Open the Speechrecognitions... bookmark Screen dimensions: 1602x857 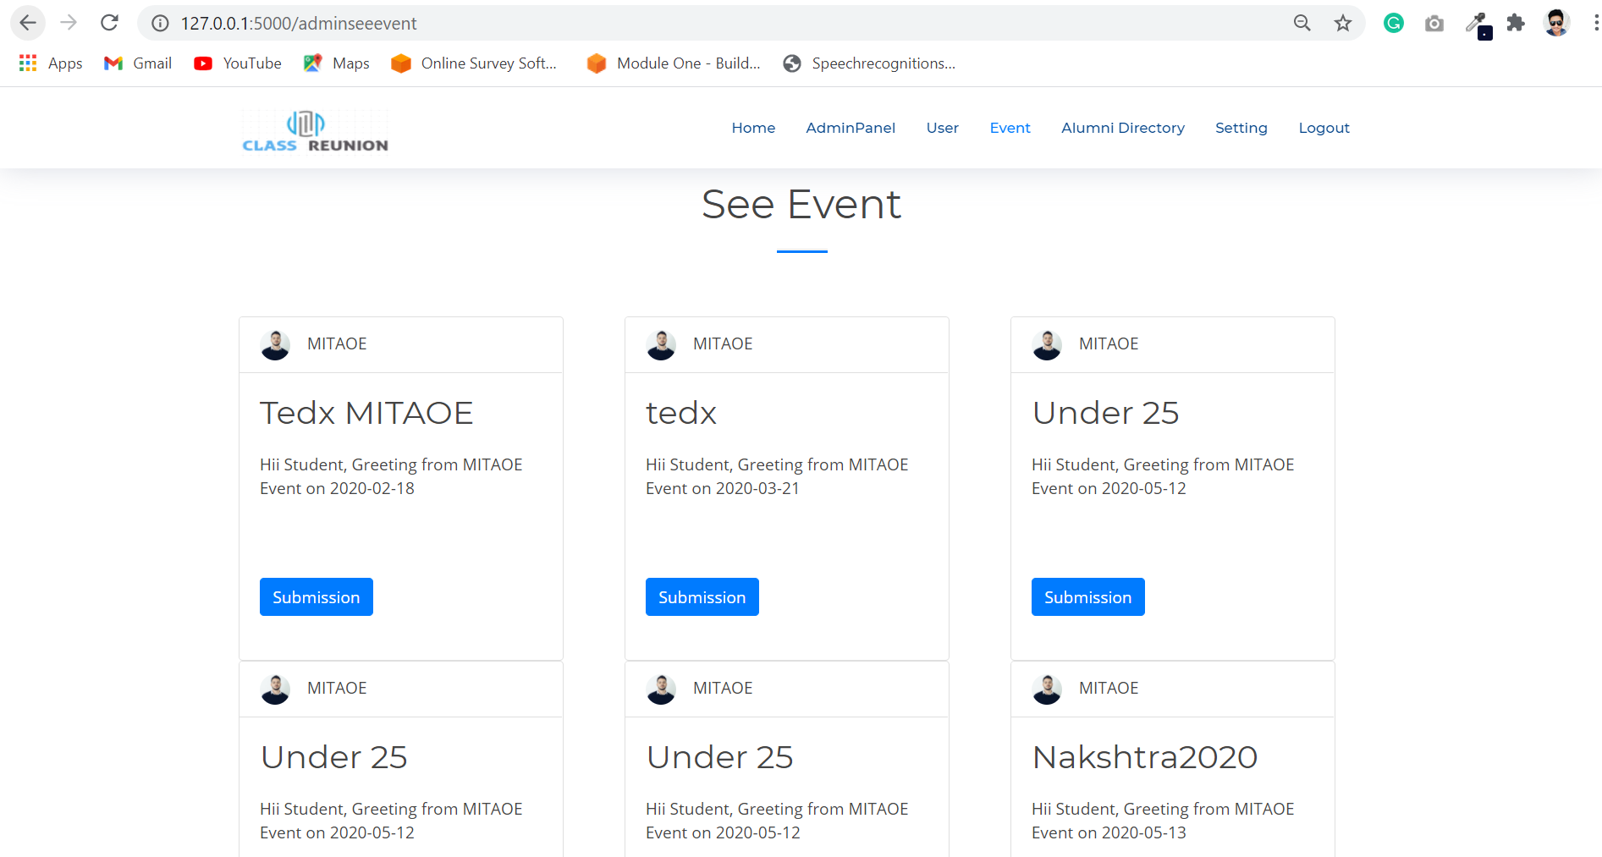pos(870,63)
